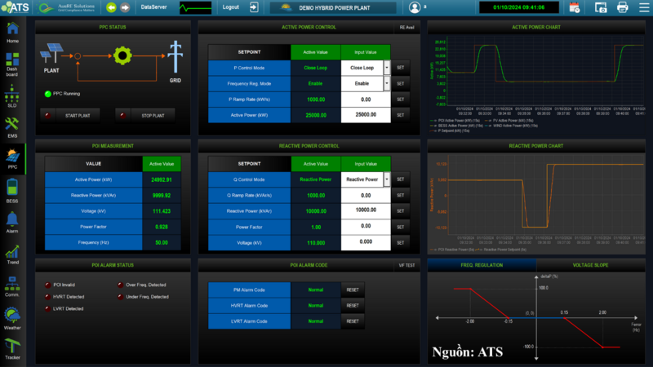653x367 pixels.
Task: Open the Trend chart sidebar icon
Action: [12, 252]
